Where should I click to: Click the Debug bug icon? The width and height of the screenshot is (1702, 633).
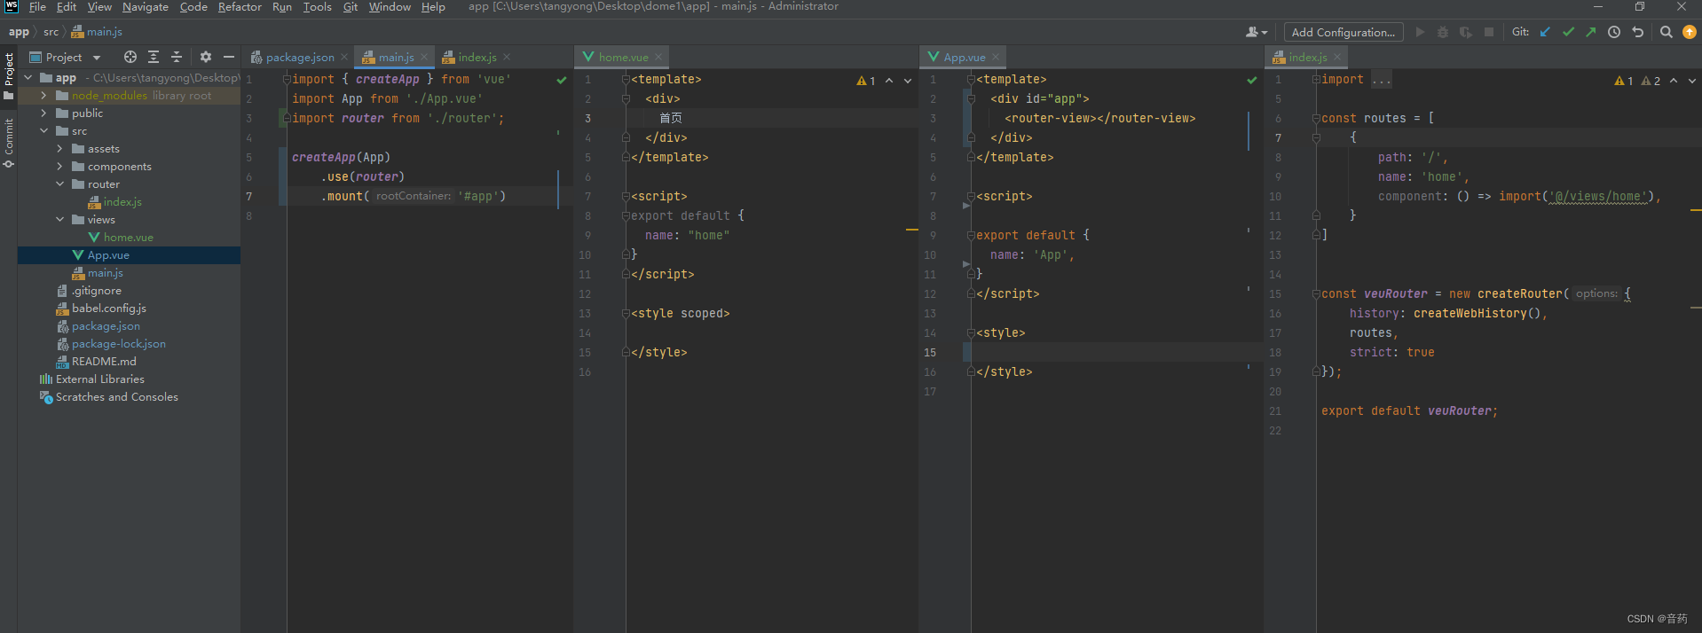1443,32
